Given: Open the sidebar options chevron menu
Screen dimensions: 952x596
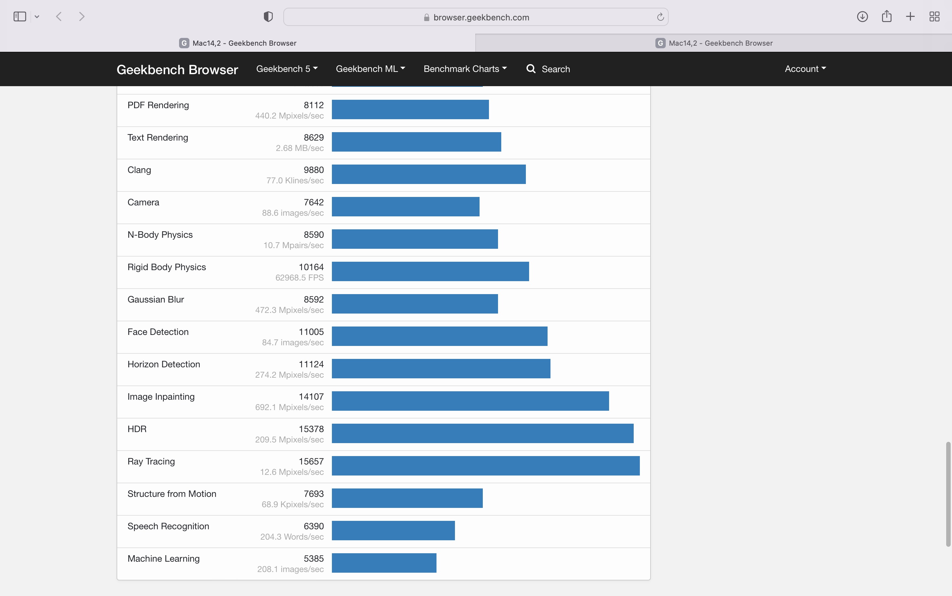Looking at the screenshot, I should 37,17.
